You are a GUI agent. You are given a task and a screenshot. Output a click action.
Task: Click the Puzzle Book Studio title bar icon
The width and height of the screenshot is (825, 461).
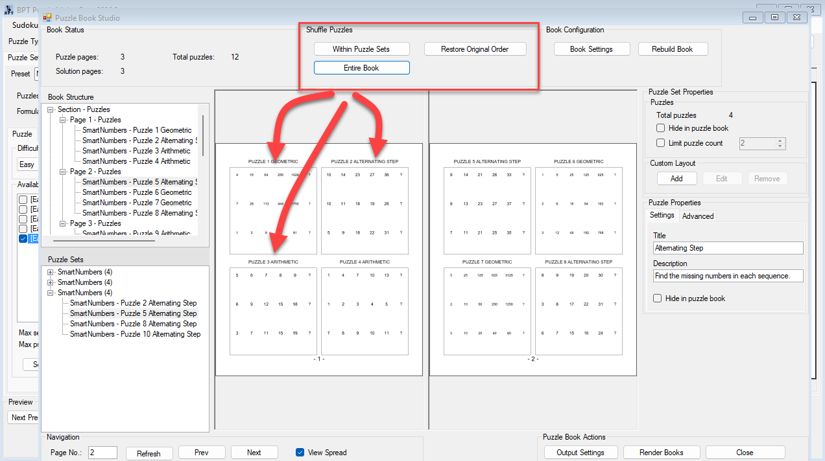(47, 17)
